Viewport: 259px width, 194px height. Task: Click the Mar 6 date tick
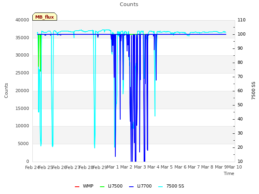pyautogui.click(x=180, y=167)
